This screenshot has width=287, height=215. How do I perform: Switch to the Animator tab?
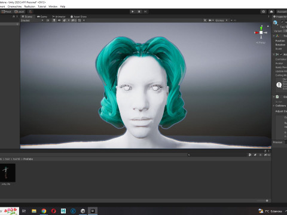[59, 17]
